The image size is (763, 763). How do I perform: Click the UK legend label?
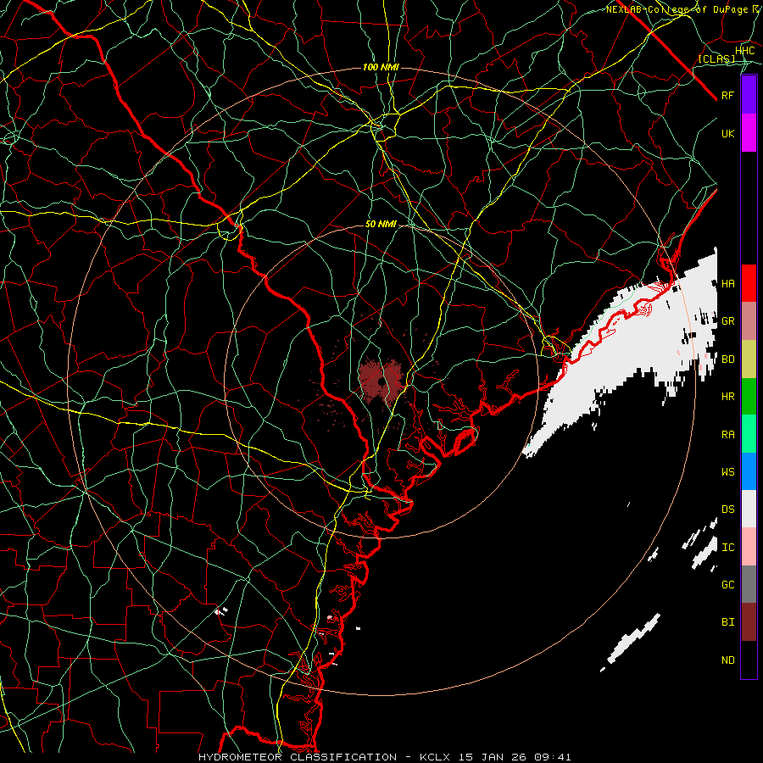[727, 134]
